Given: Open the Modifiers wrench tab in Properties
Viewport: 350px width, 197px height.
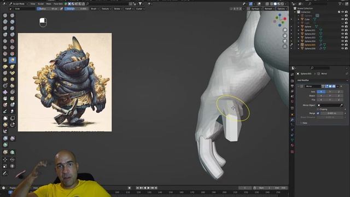Looking at the screenshot, I should point(292,120).
